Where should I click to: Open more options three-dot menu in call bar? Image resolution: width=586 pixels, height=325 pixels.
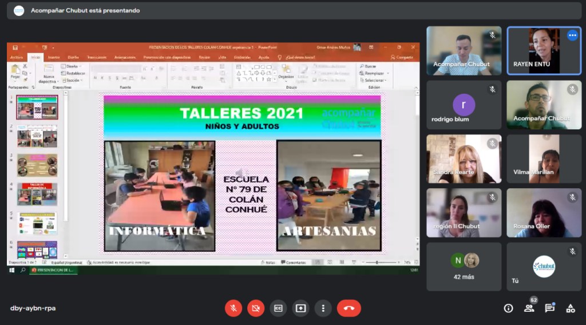(323, 308)
